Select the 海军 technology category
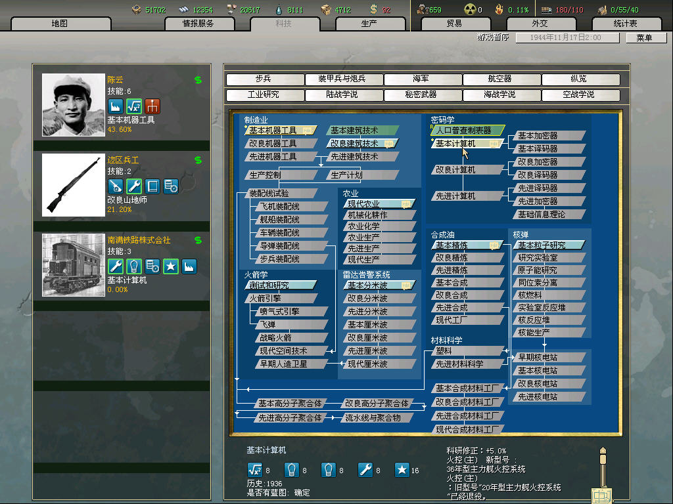Viewport: 673px width, 504px height. pos(421,79)
